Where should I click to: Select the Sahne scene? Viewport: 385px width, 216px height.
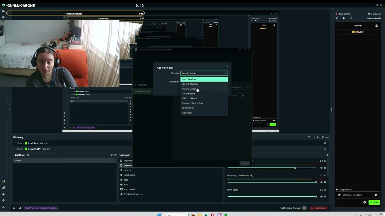pos(64,161)
